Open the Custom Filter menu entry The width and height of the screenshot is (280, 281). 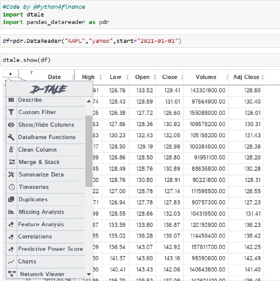point(45,112)
